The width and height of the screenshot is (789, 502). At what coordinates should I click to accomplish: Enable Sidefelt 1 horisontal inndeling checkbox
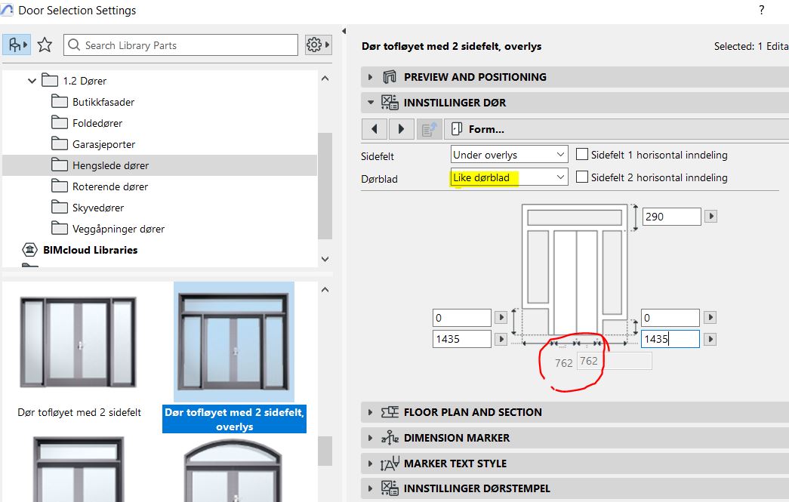pyautogui.click(x=582, y=155)
